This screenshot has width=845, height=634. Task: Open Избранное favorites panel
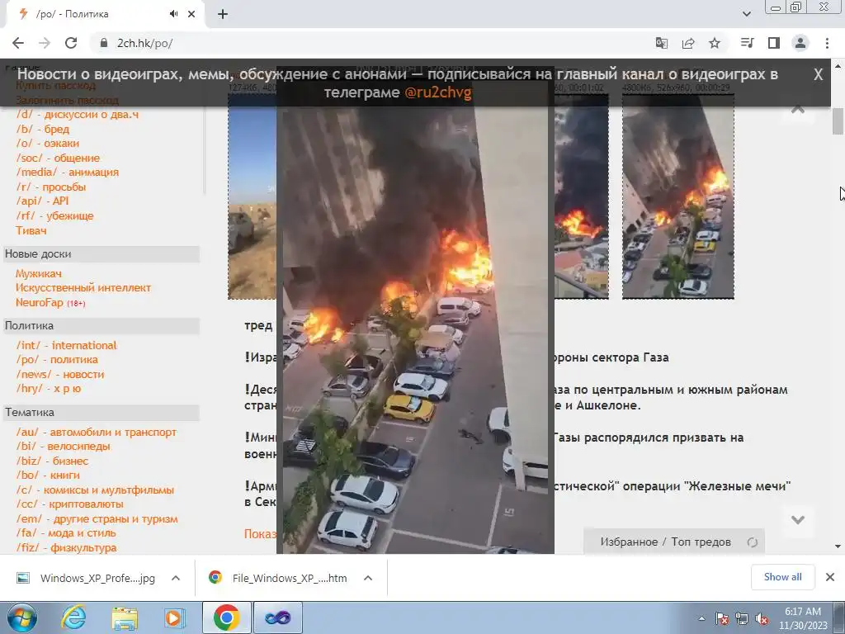coord(629,542)
